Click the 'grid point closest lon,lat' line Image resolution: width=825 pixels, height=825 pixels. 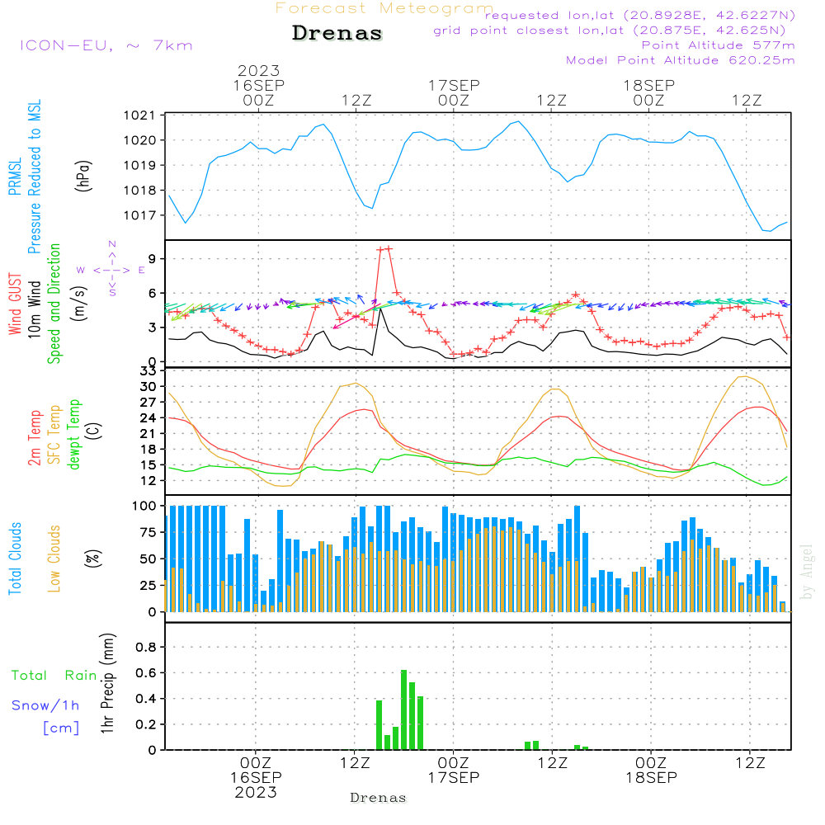pos(610,31)
